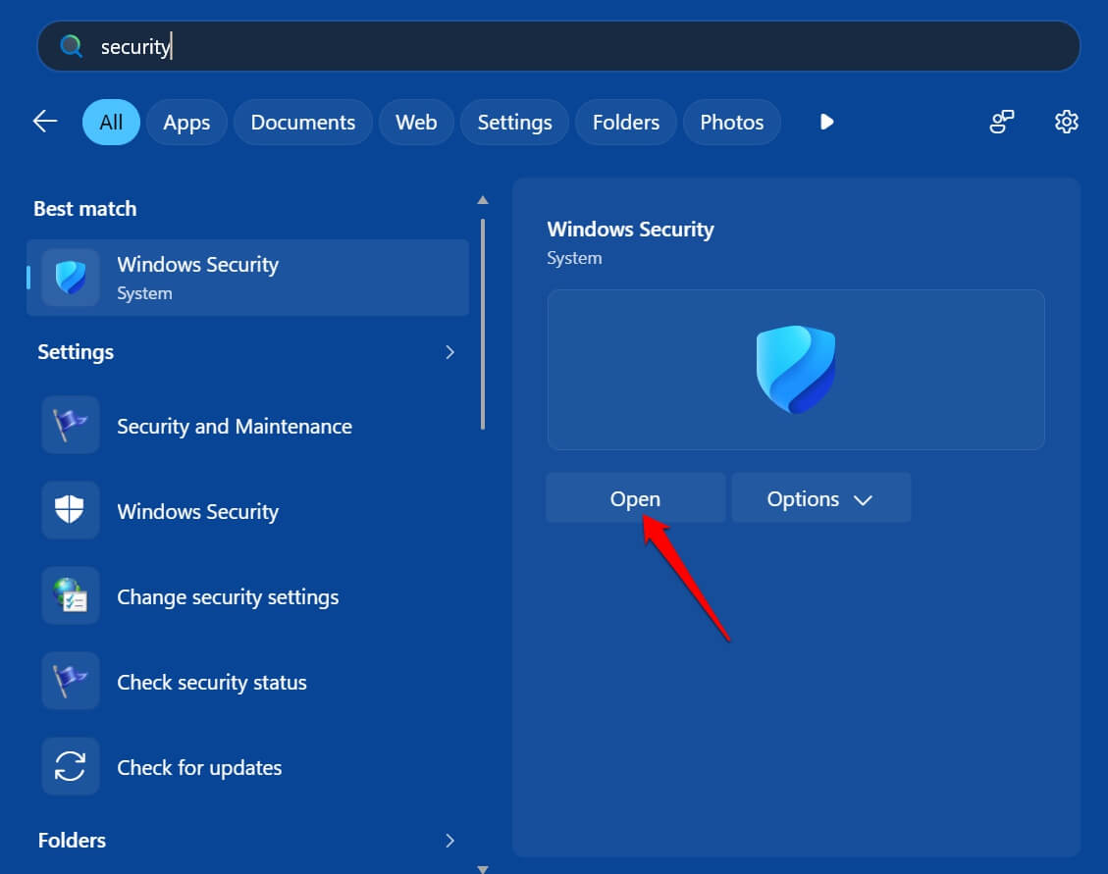The width and height of the screenshot is (1108, 874).
Task: Click the large Windows Security shield preview
Action: click(x=796, y=370)
